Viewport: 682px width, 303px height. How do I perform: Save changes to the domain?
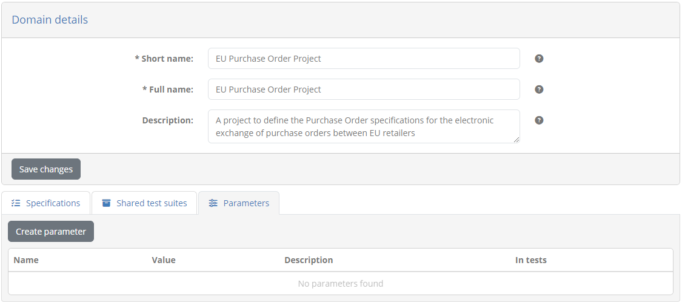tap(46, 169)
